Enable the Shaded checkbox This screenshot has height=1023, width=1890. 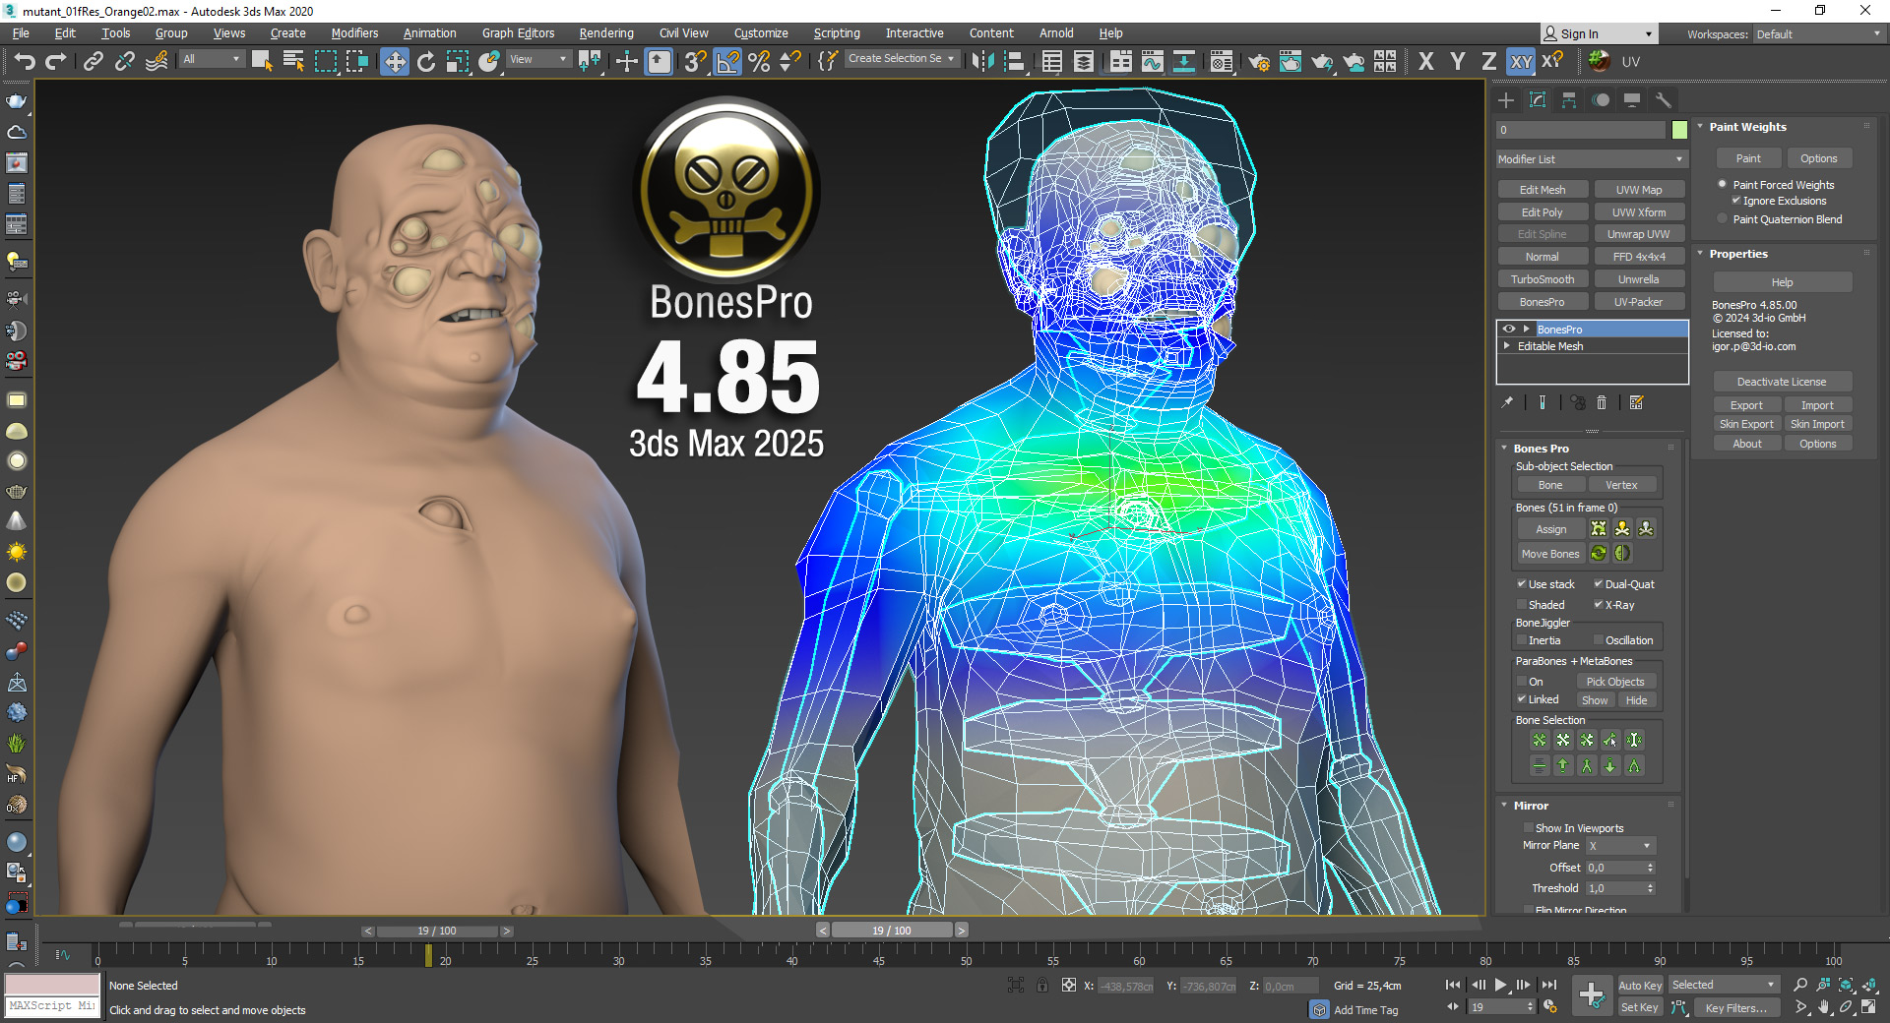pyautogui.click(x=1522, y=605)
